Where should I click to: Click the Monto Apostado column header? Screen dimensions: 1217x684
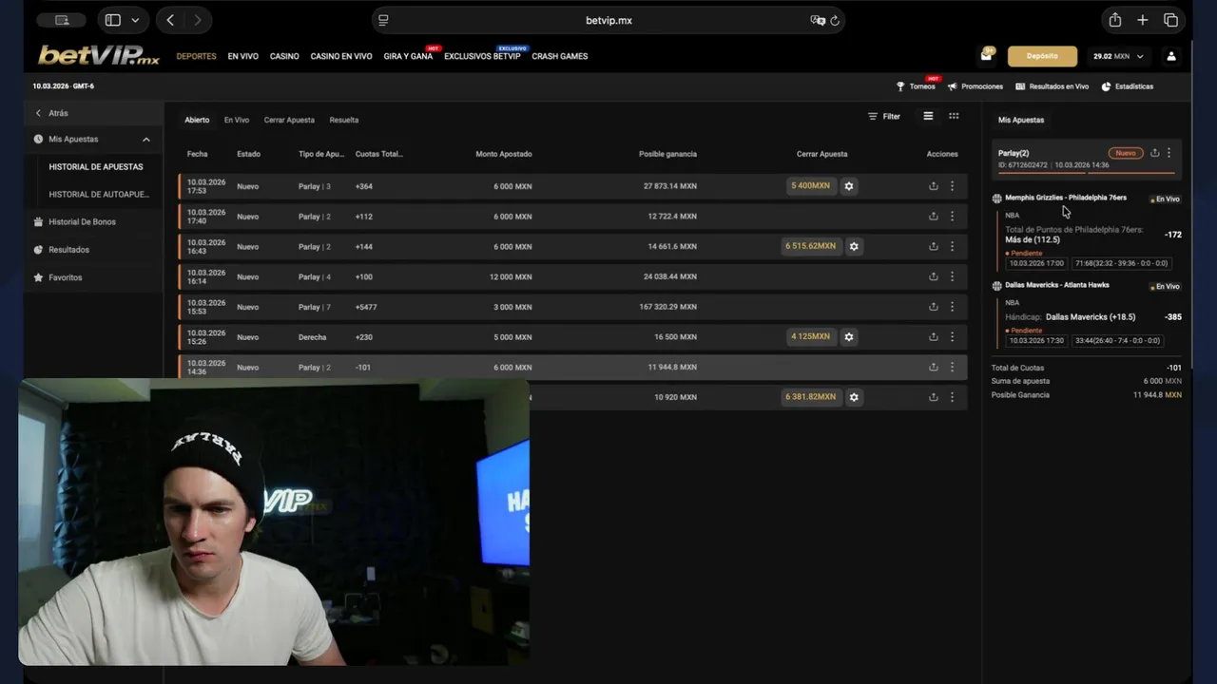point(504,154)
